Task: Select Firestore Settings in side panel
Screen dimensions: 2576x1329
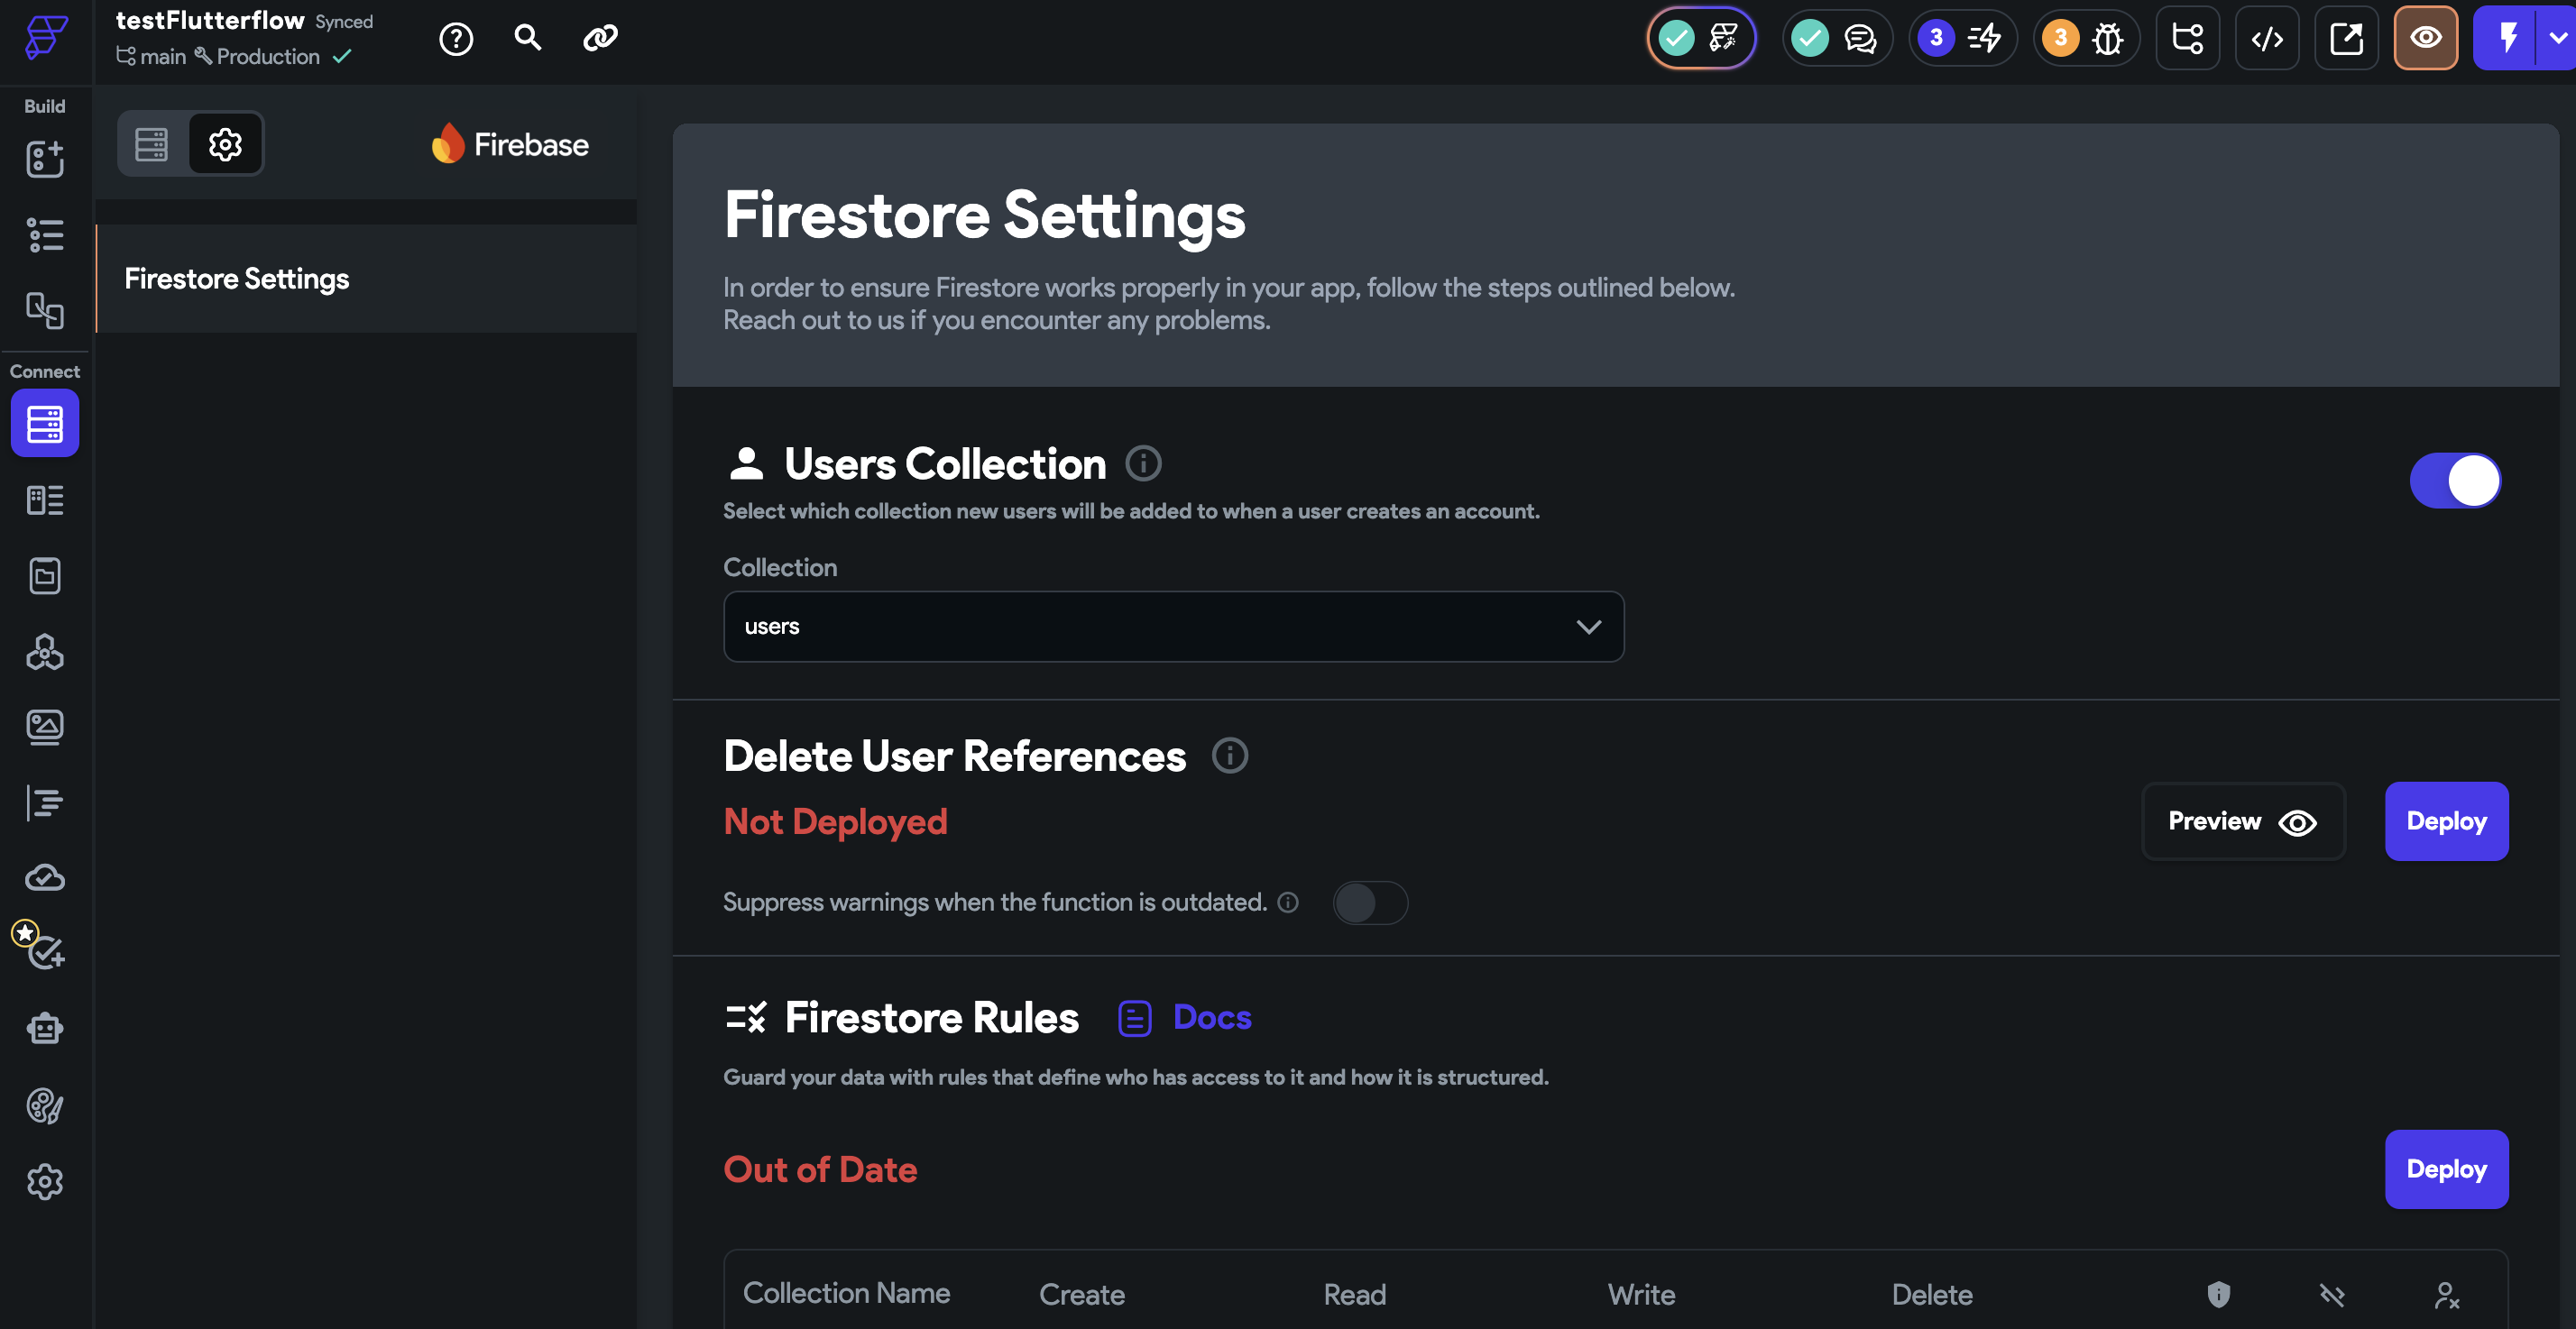Action: [x=237, y=279]
